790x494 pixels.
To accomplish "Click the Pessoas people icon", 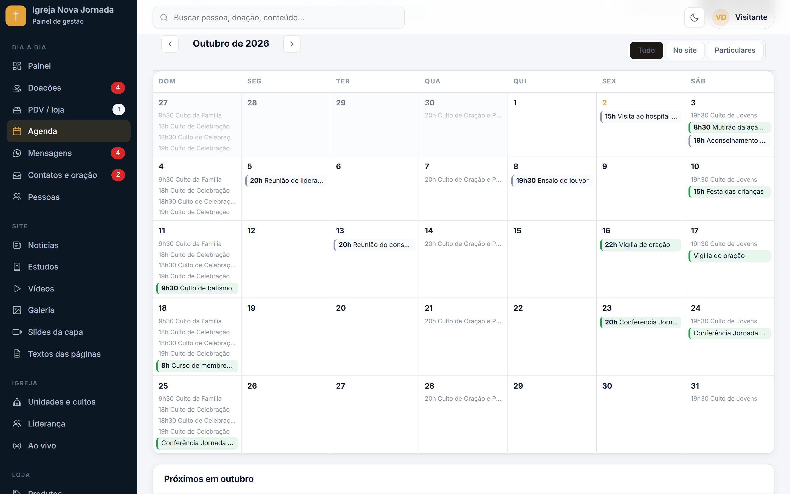I will tap(17, 197).
